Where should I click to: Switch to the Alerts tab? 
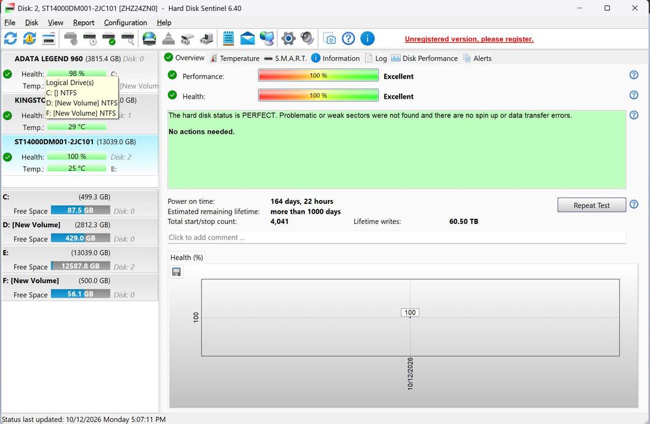tap(477, 58)
